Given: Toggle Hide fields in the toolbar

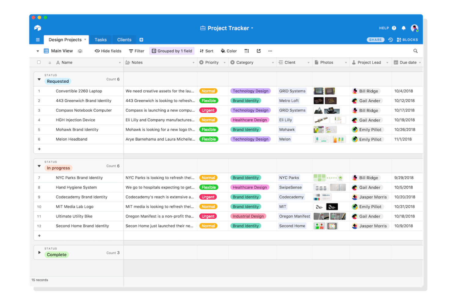Looking at the screenshot, I should [x=108, y=51].
